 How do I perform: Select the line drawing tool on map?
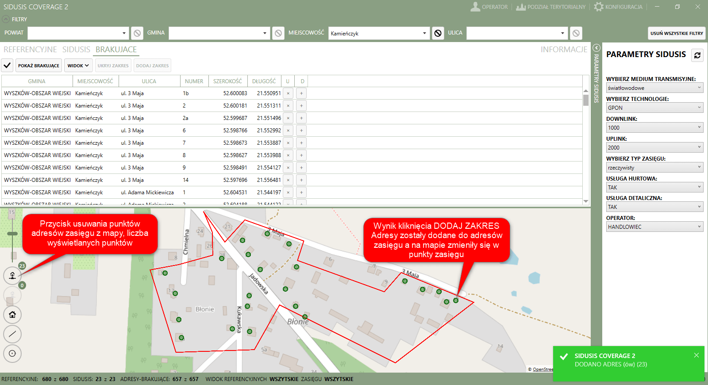pyautogui.click(x=12, y=334)
